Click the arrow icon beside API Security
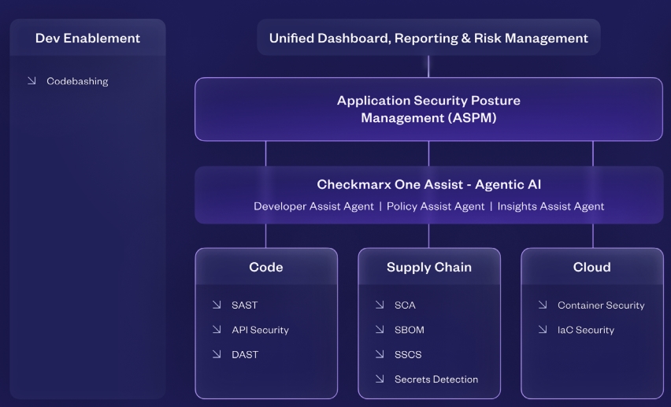The image size is (671, 407). point(217,330)
